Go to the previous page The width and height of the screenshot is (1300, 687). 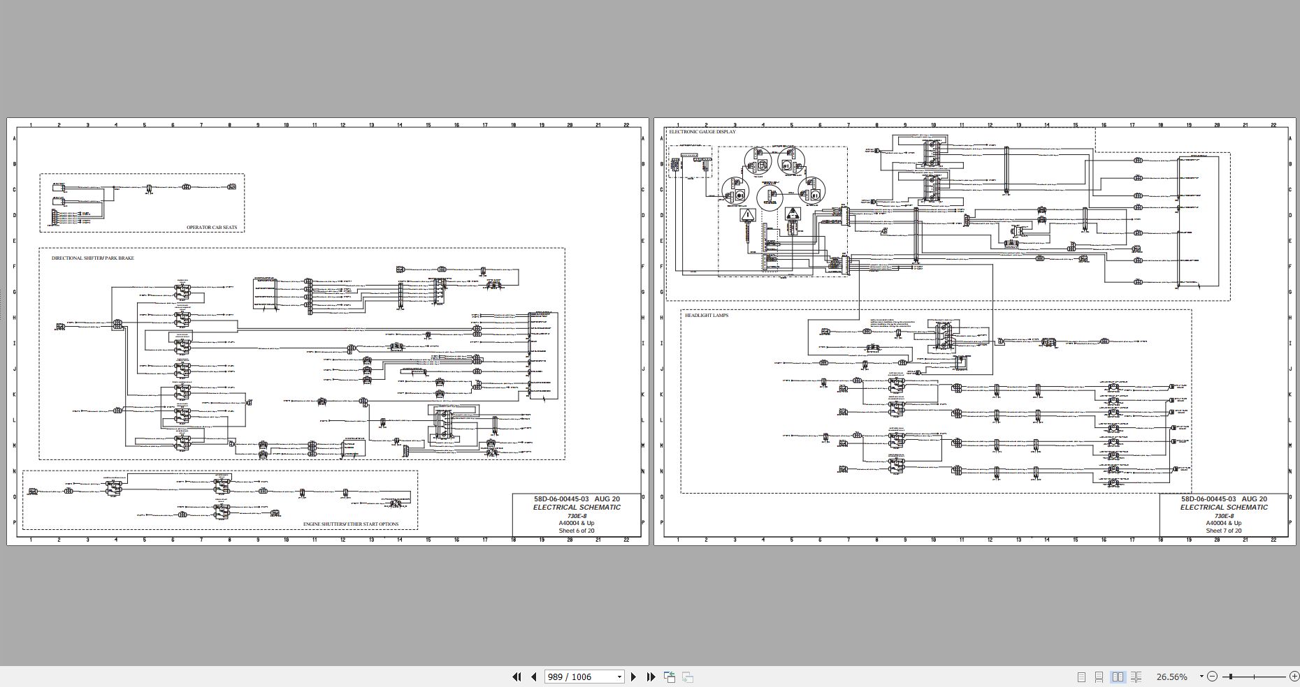point(534,677)
